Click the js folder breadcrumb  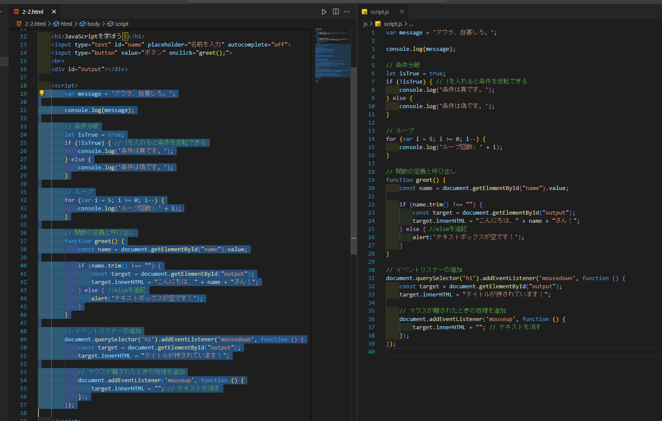(365, 24)
